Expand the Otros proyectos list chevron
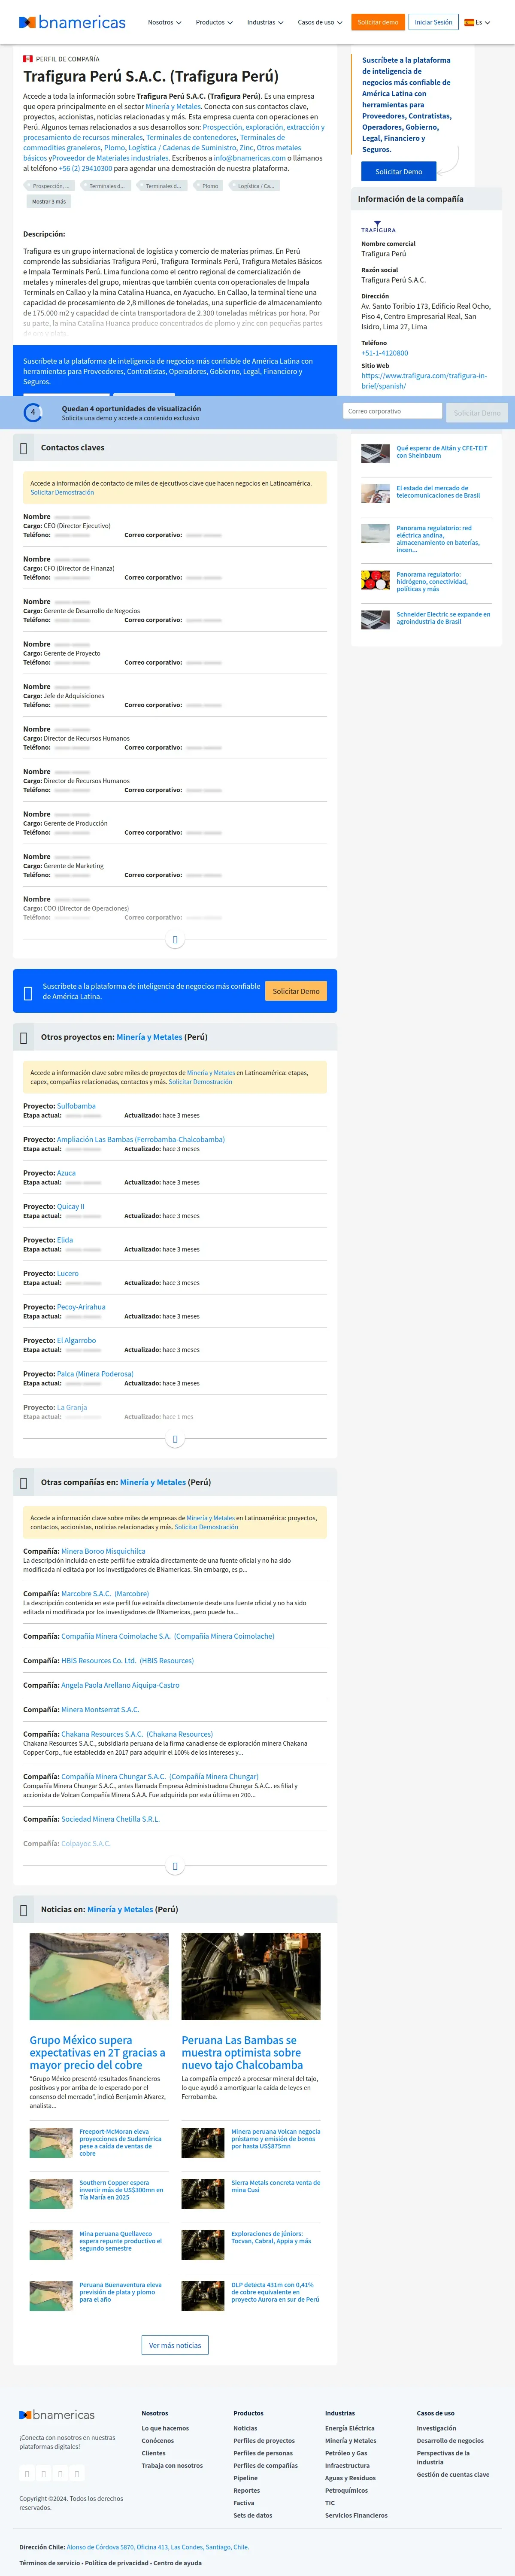The image size is (515, 2576). pyautogui.click(x=175, y=1440)
